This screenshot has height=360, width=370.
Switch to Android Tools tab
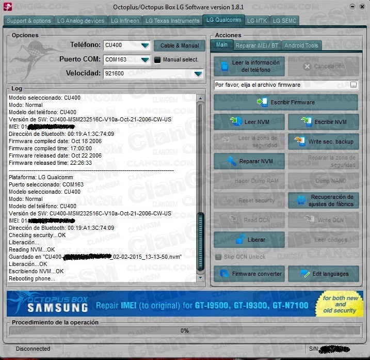click(x=301, y=45)
